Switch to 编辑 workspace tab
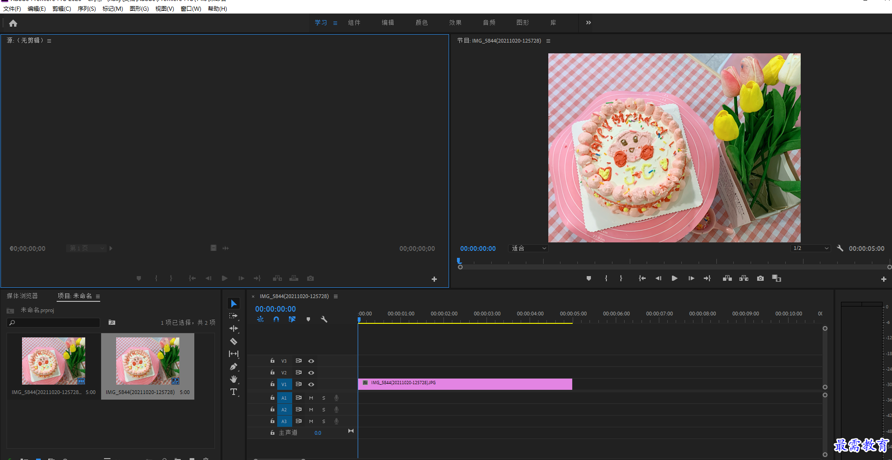The width and height of the screenshot is (892, 460). pyautogui.click(x=388, y=22)
